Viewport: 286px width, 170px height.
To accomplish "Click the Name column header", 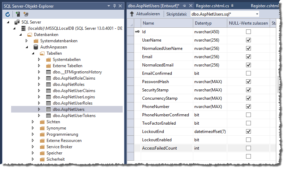I will tap(167, 23).
